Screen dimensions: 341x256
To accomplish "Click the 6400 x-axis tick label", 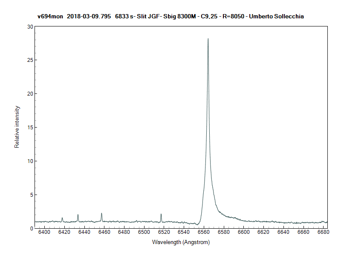I will tap(44, 232).
